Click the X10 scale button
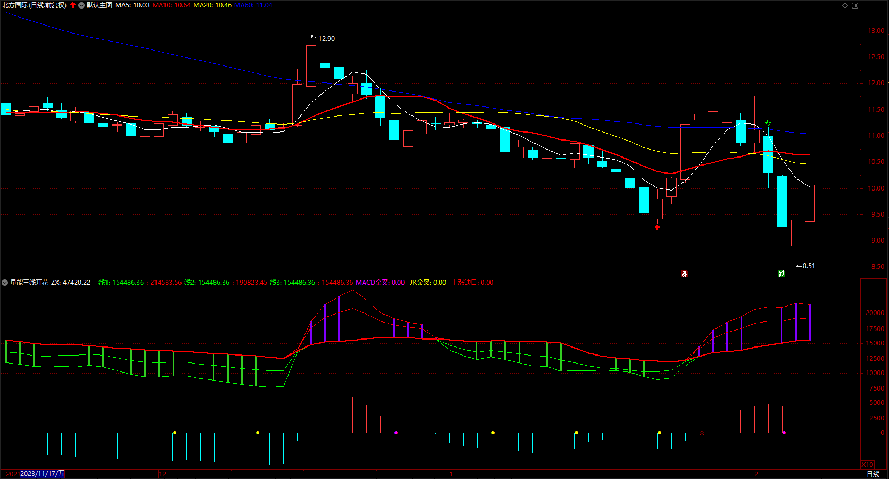 tap(867, 465)
